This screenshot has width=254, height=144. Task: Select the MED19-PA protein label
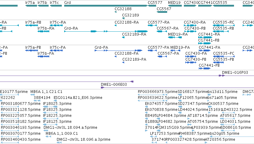tap(180, 48)
